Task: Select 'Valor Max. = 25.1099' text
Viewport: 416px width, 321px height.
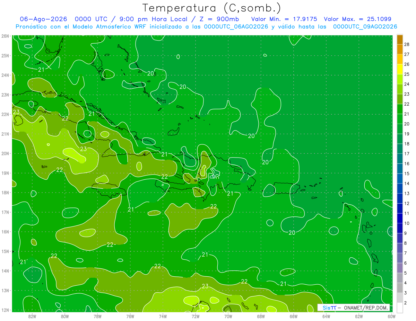Action: pos(357,19)
